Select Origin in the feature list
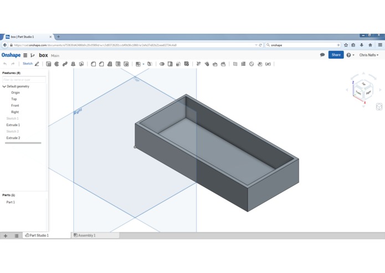 tap(16, 92)
